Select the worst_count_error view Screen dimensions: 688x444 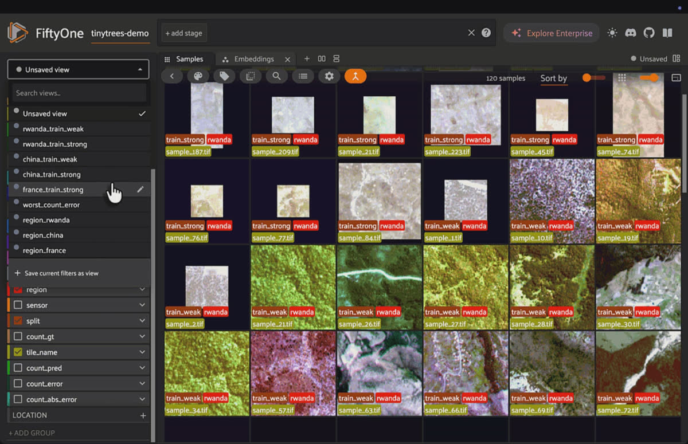point(79,205)
